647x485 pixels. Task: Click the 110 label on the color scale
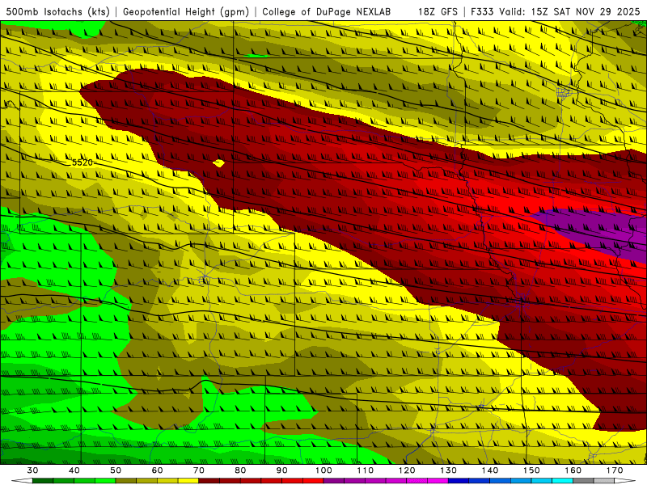click(x=366, y=470)
